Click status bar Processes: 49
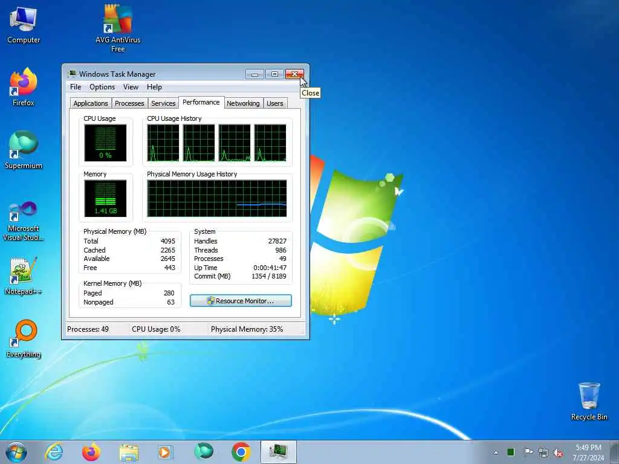The image size is (619, 464). tap(88, 329)
